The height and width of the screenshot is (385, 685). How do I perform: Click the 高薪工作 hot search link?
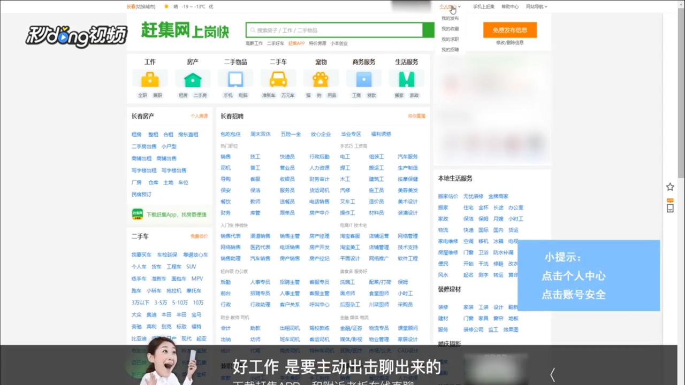tap(254, 43)
